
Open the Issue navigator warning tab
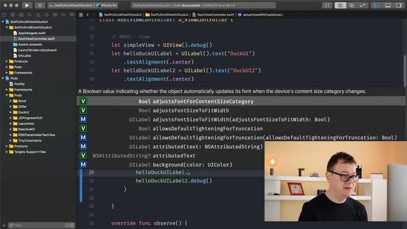click(x=38, y=15)
